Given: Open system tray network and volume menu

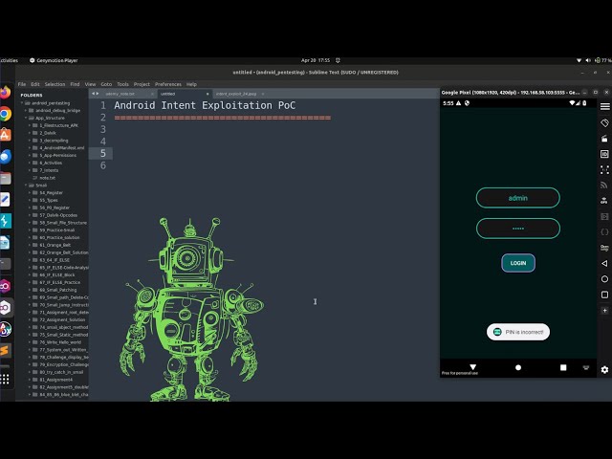Looking at the screenshot, I should coord(594,60).
